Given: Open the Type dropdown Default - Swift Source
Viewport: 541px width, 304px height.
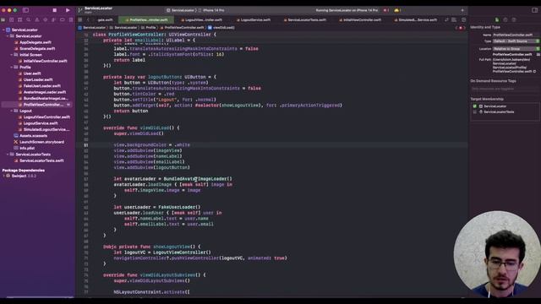Looking at the screenshot, I should click(x=516, y=41).
